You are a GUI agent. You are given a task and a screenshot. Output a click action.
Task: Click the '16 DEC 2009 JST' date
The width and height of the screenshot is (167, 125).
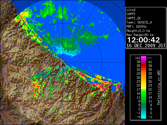tap(146, 46)
